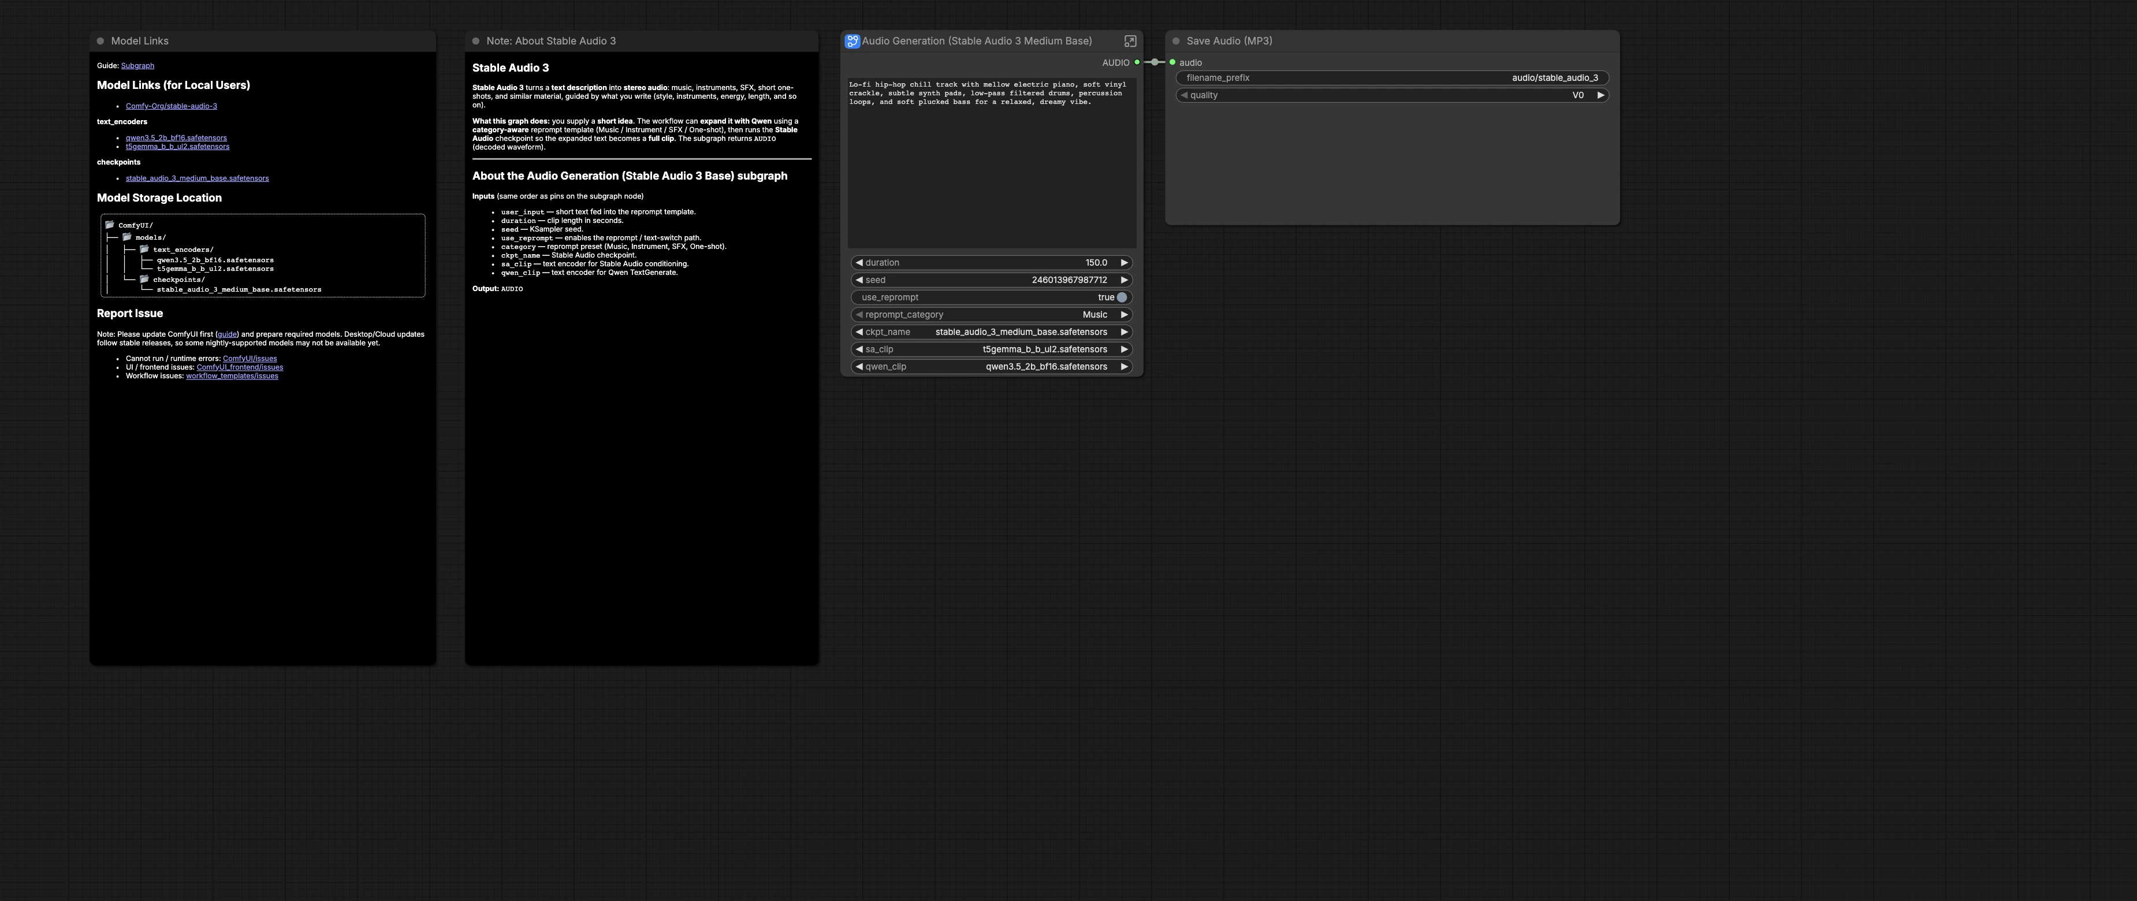This screenshot has width=2137, height=901.
Task: Click the filename_prefix field audio/stable_audio_3
Action: tap(1392, 77)
